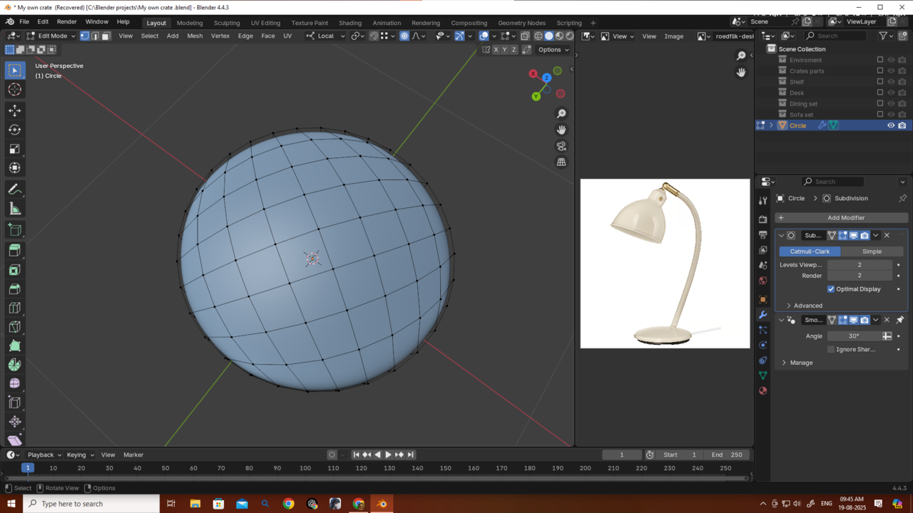Select the Rotate tool in left toolbar
This screenshot has height=513, width=913.
(14, 130)
